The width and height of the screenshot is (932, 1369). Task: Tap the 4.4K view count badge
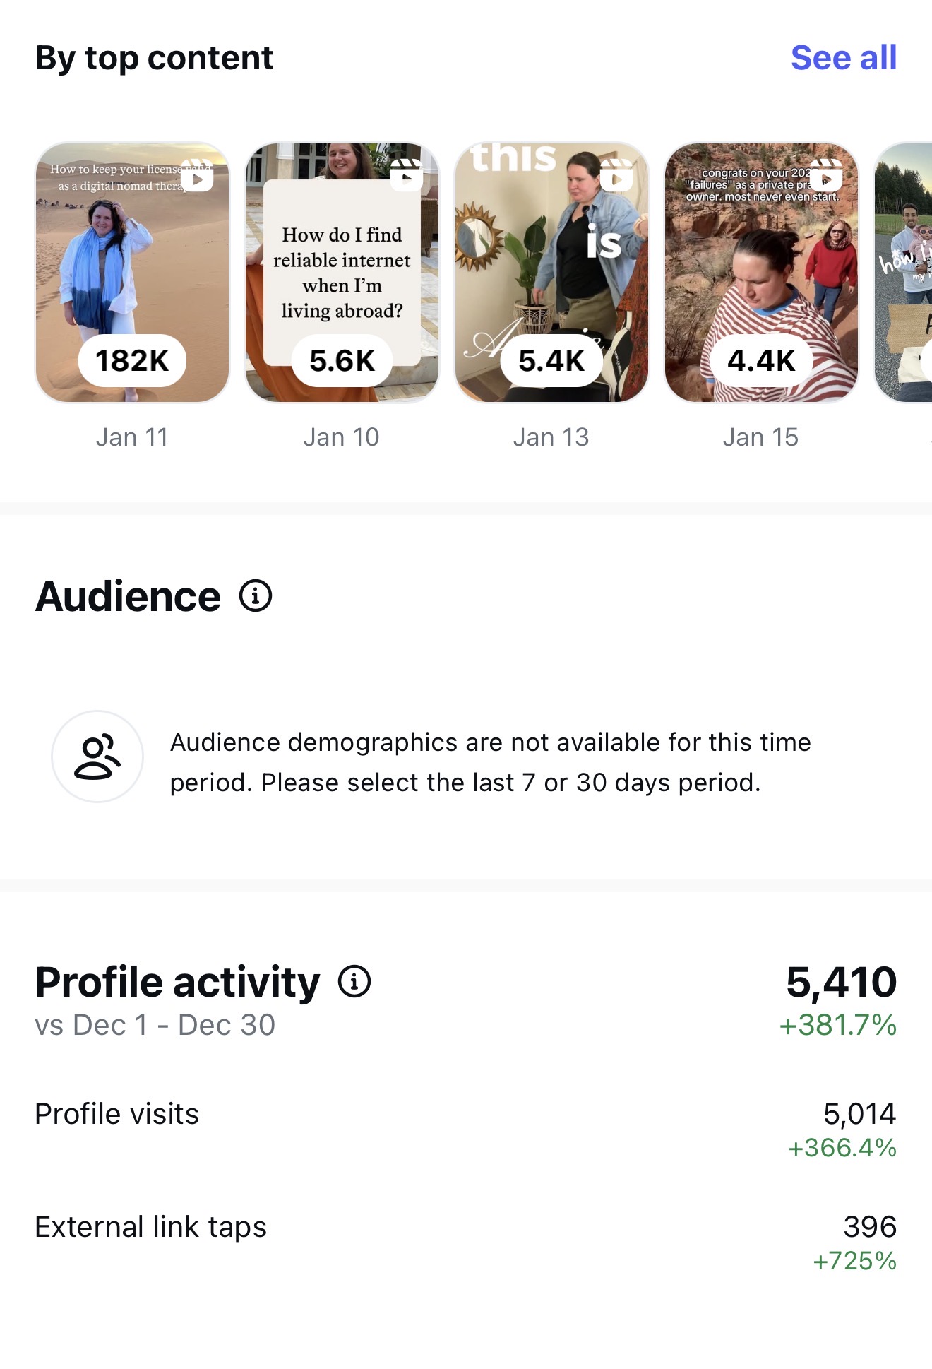tap(761, 360)
